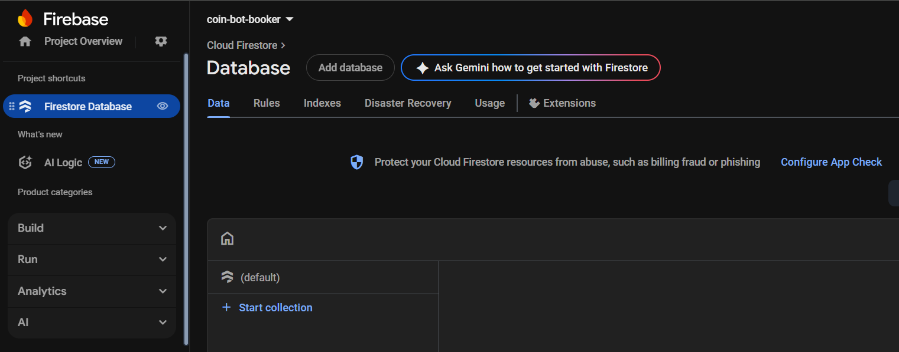The image size is (899, 352).
Task: Click the NEW badge beside AI Logic
Action: [x=102, y=162]
